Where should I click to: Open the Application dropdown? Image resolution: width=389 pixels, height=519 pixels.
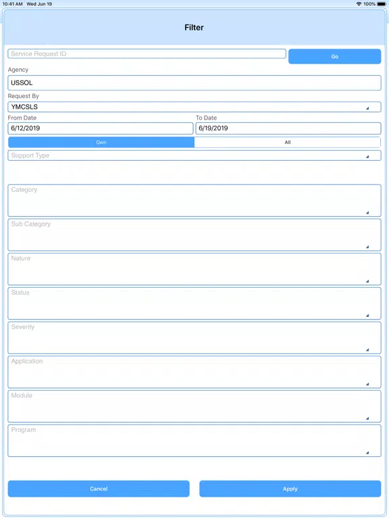pyautogui.click(x=194, y=372)
